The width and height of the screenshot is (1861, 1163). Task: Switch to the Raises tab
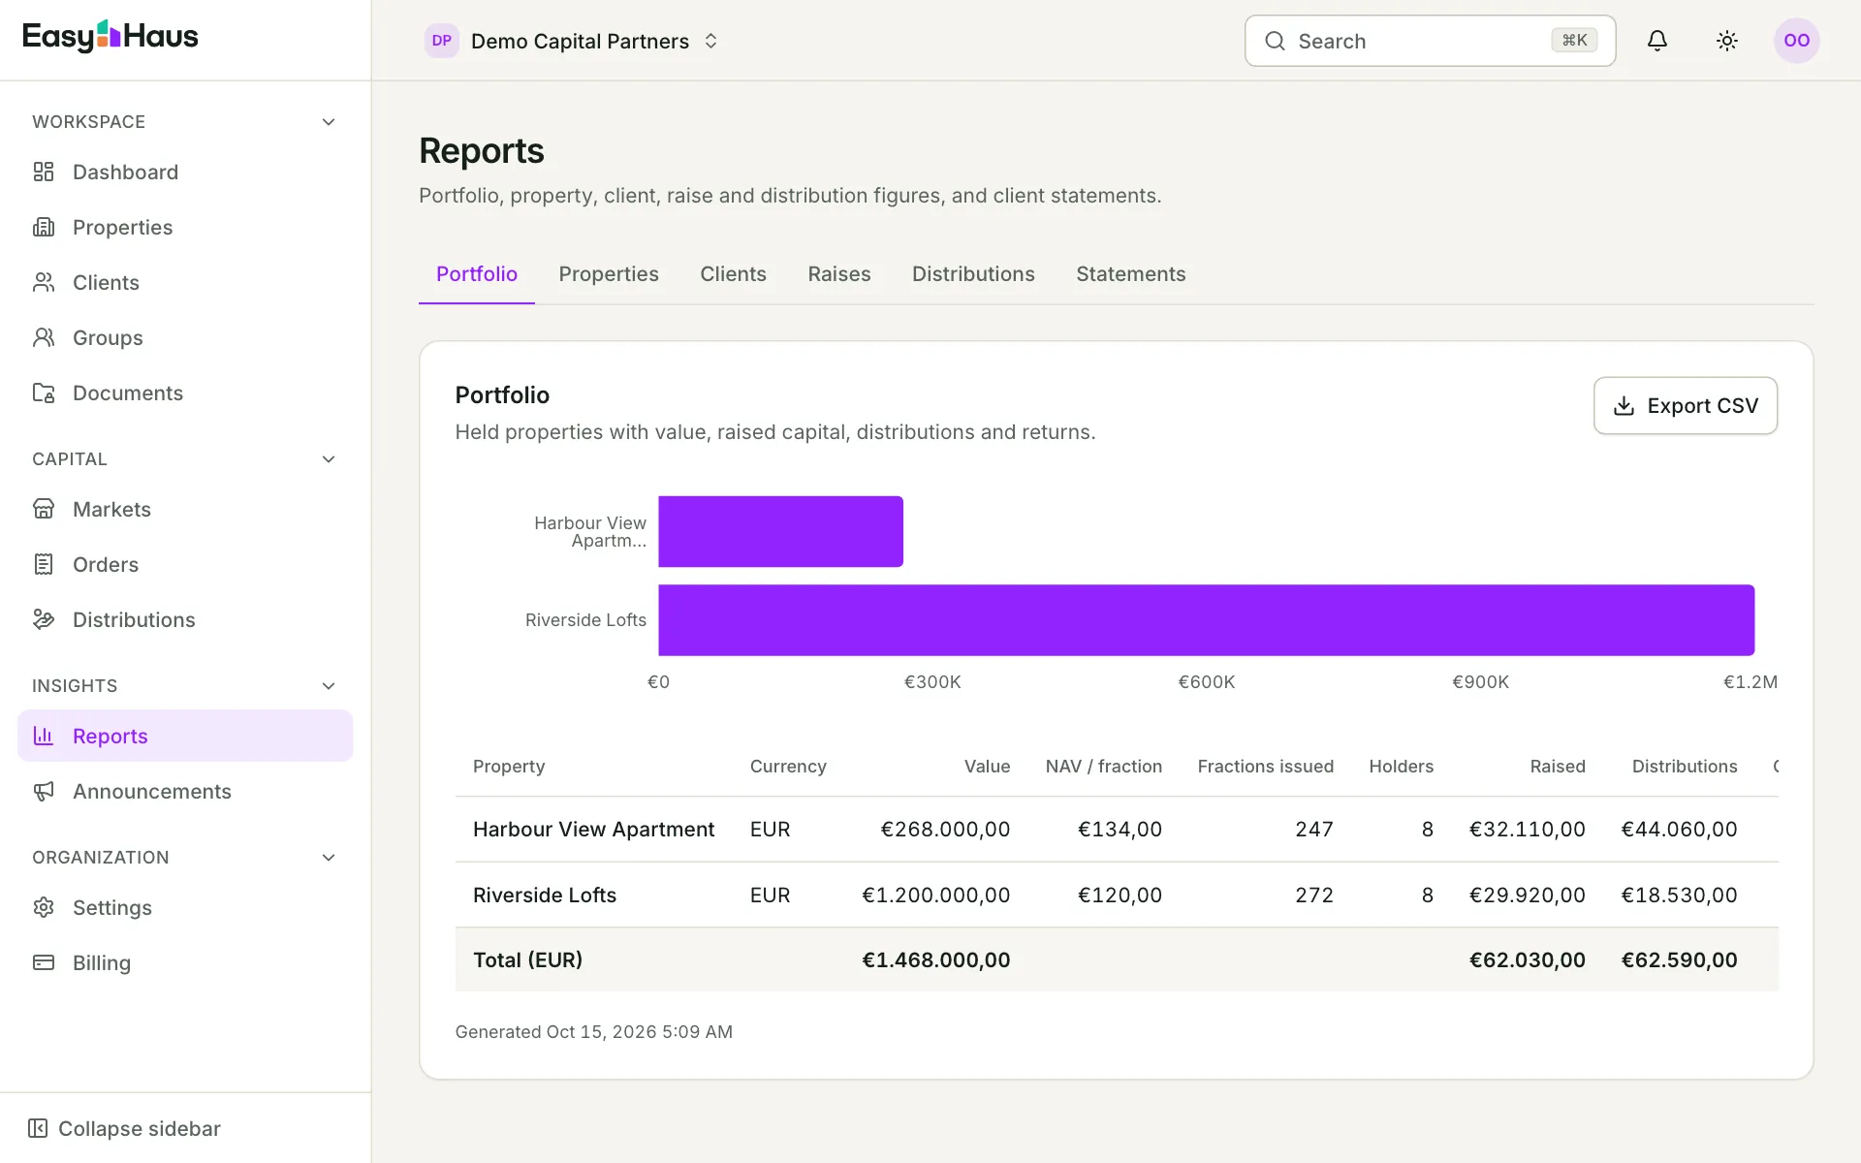tap(839, 274)
